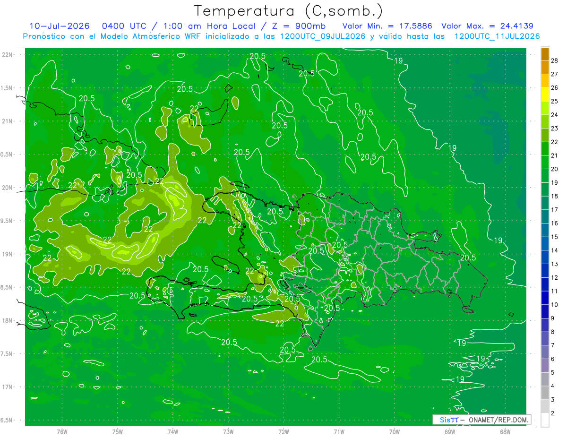Click the number 28 on the color scale
This screenshot has height=438, width=567.
555,60
